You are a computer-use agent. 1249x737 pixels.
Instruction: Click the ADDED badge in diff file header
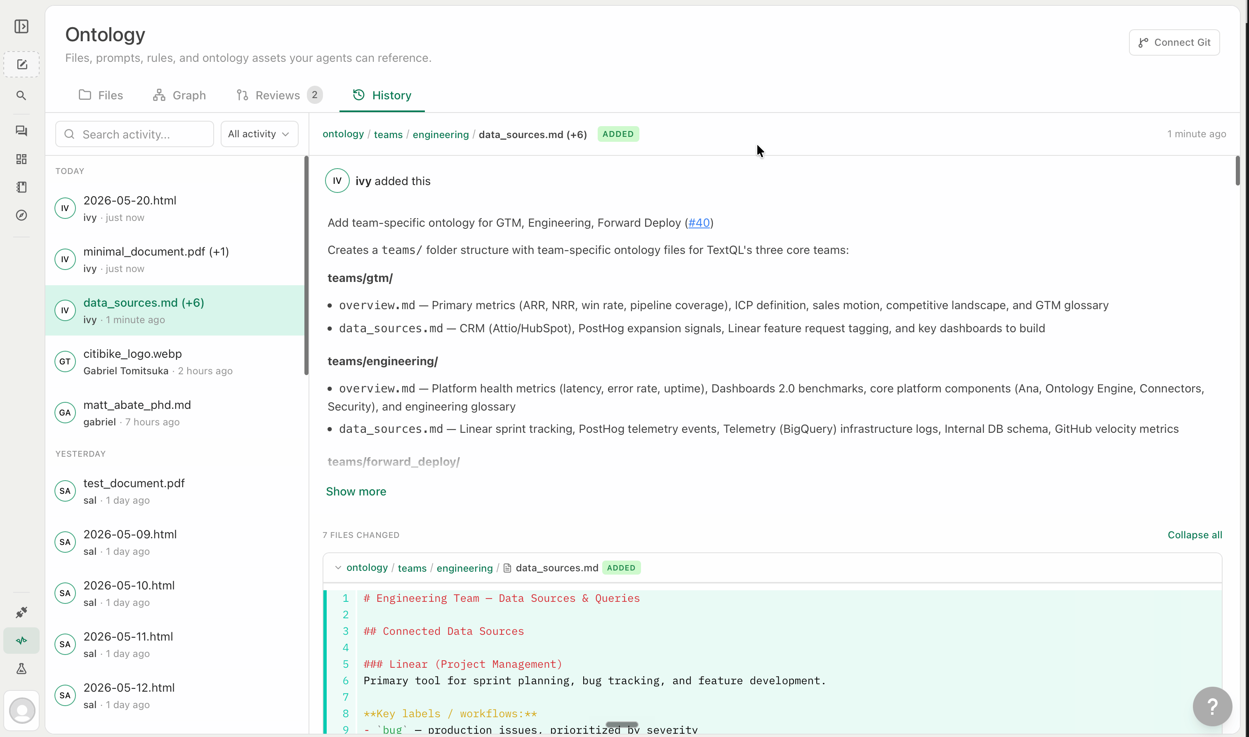pos(621,568)
